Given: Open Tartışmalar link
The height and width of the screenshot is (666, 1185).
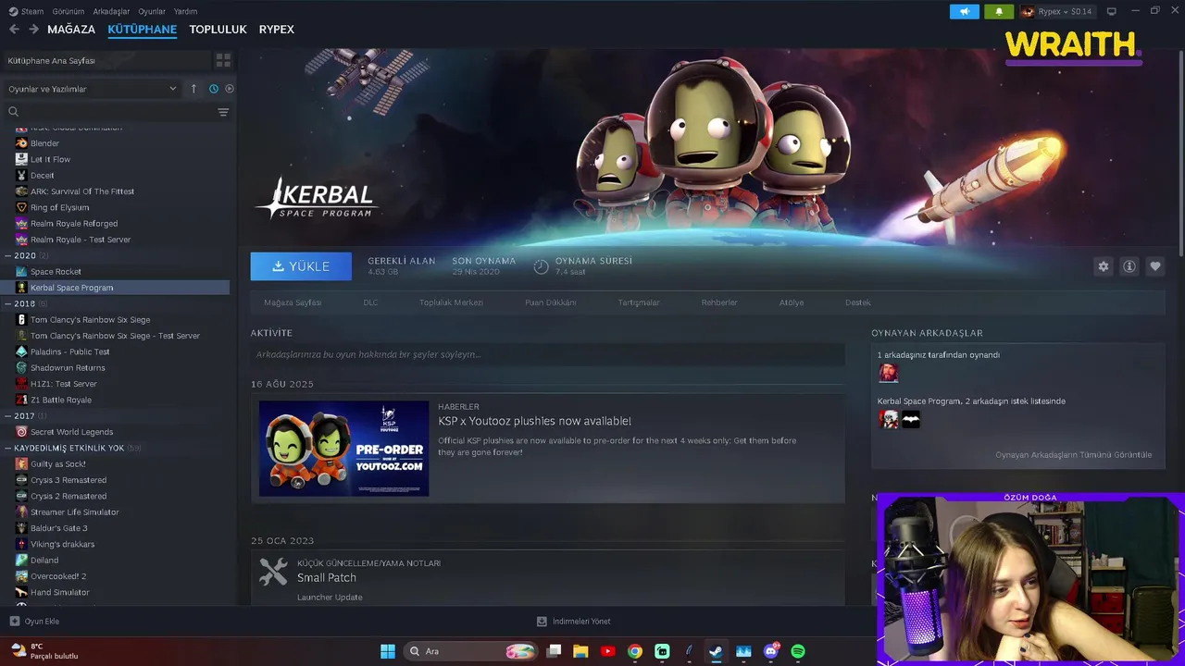Looking at the screenshot, I should pos(639,302).
